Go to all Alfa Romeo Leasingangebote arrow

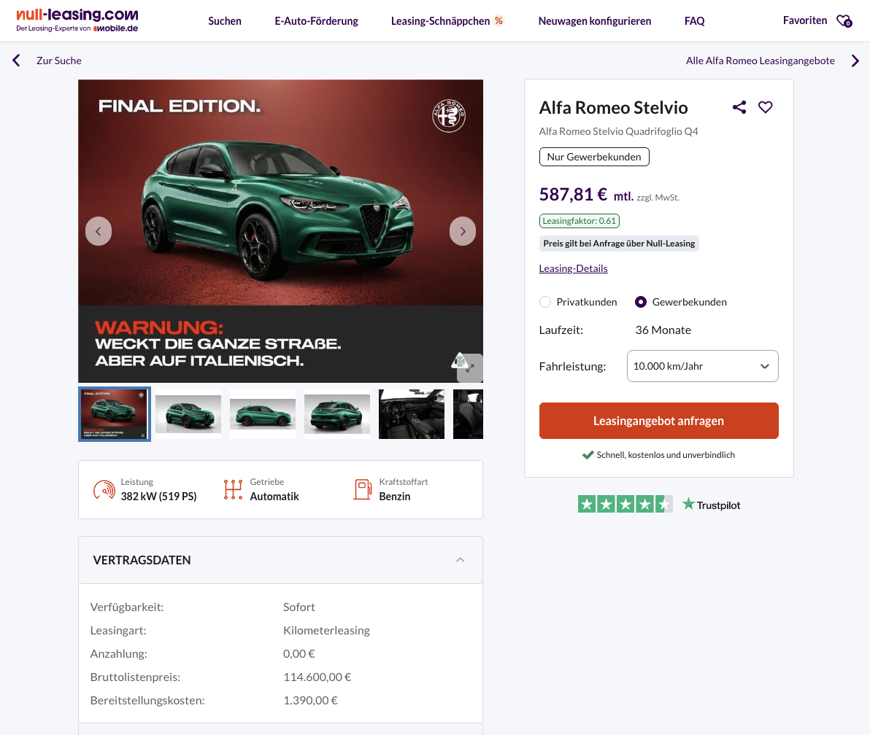tap(855, 61)
